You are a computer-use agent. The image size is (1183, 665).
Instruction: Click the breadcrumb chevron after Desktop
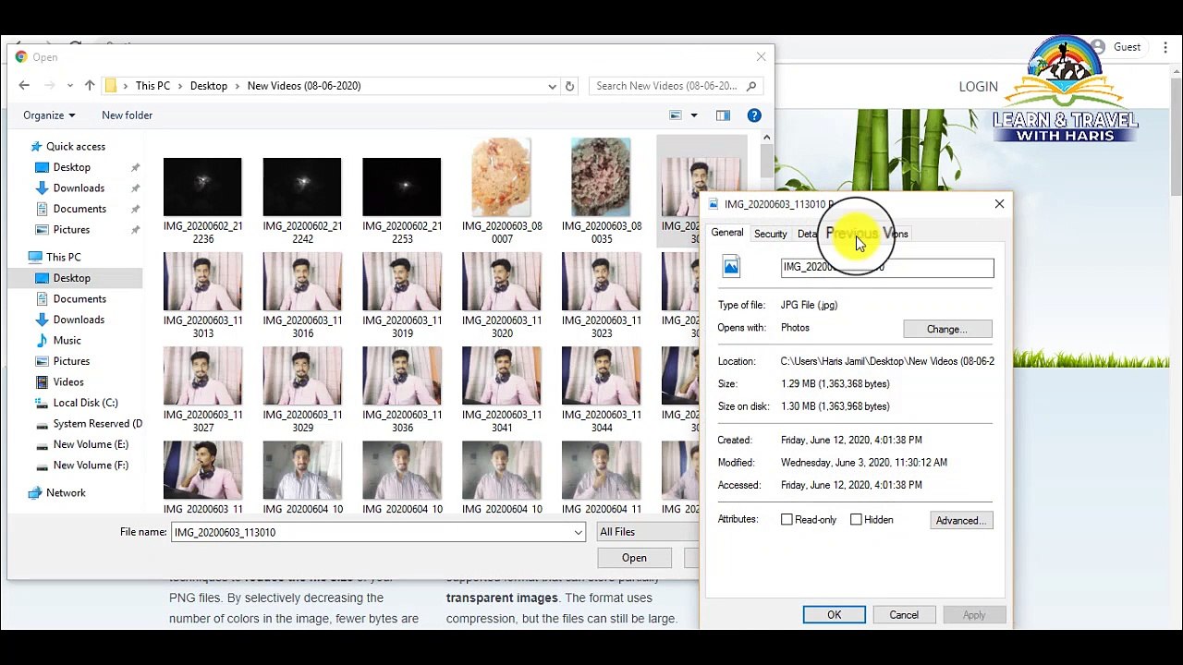[x=238, y=86]
